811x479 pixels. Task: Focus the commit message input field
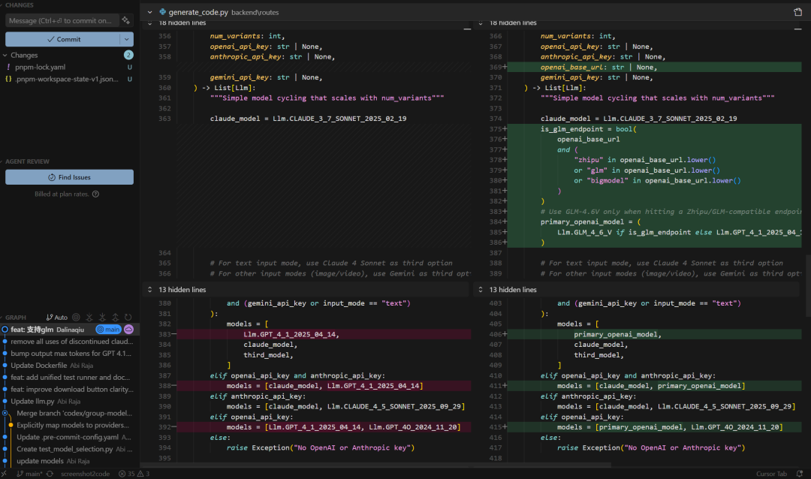tap(62, 21)
